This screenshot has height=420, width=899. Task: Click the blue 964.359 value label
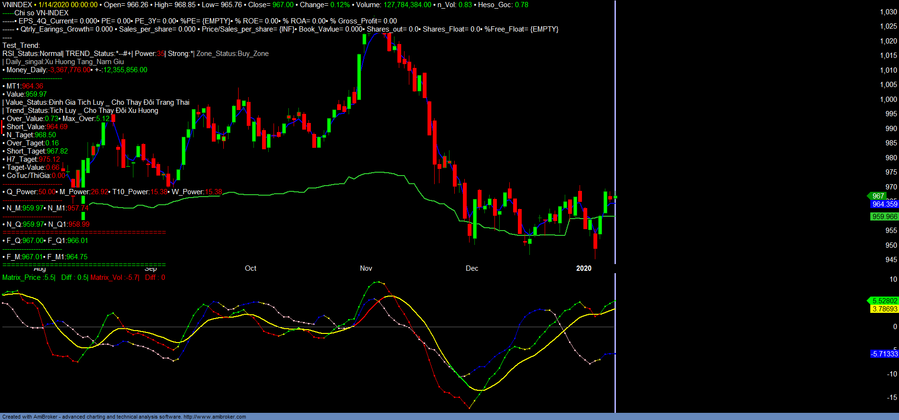pos(884,204)
